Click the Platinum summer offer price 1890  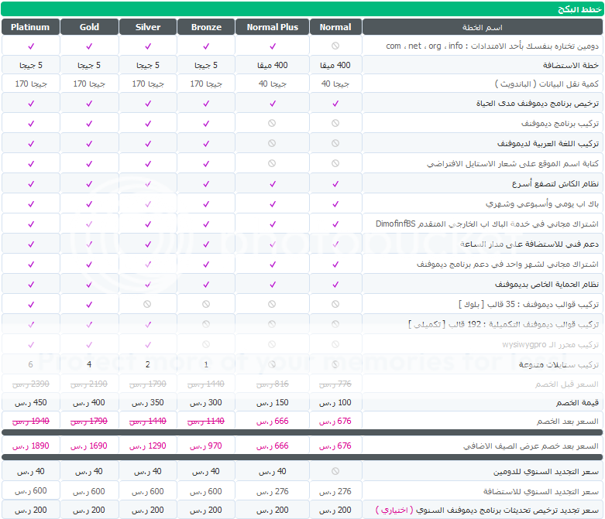tap(30, 446)
